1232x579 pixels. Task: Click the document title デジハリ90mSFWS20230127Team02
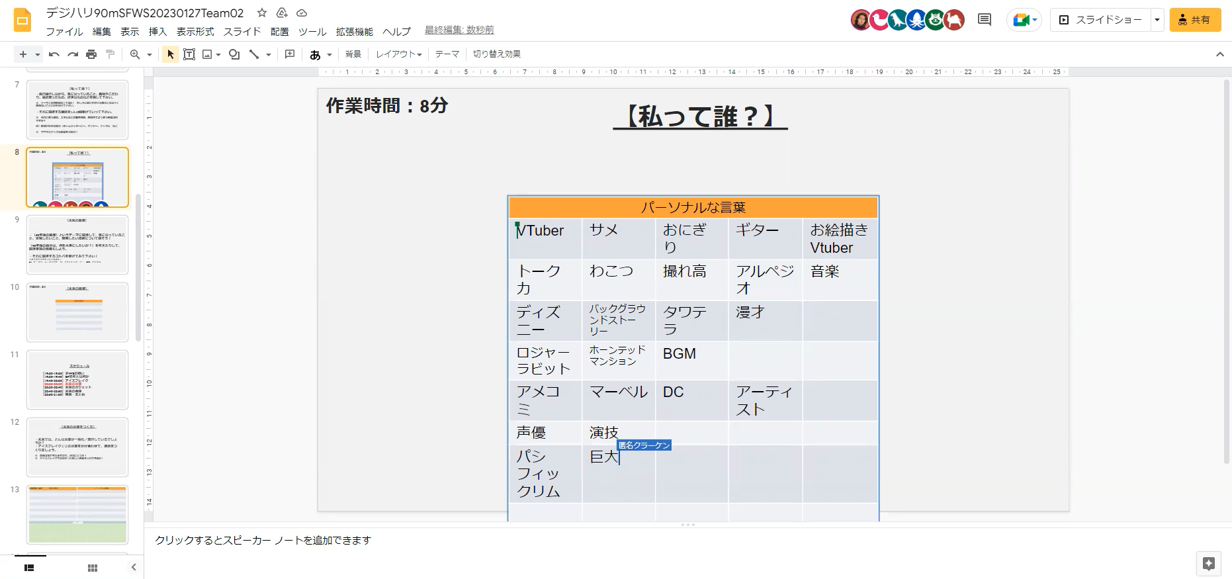145,13
